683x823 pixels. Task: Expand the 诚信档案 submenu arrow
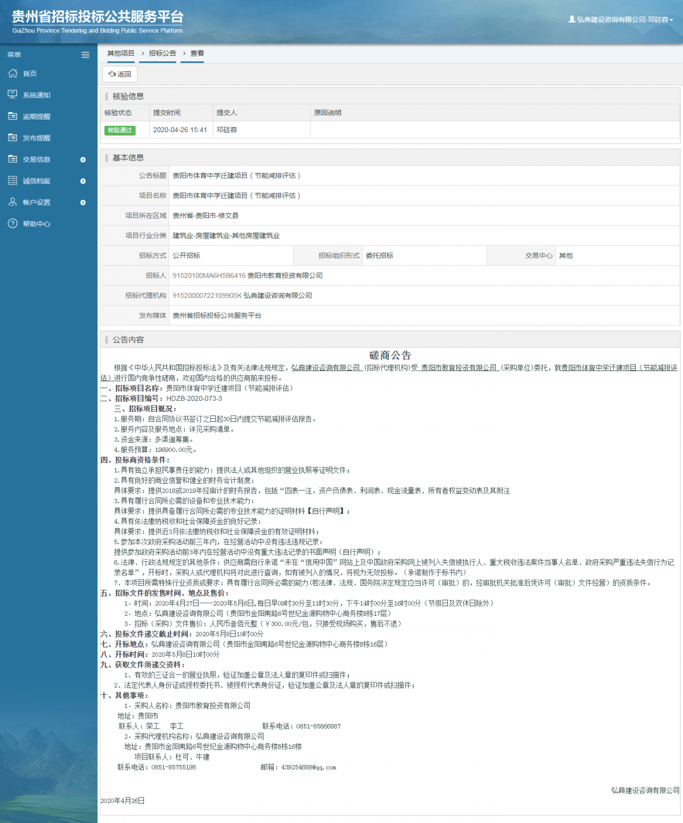tap(83, 181)
